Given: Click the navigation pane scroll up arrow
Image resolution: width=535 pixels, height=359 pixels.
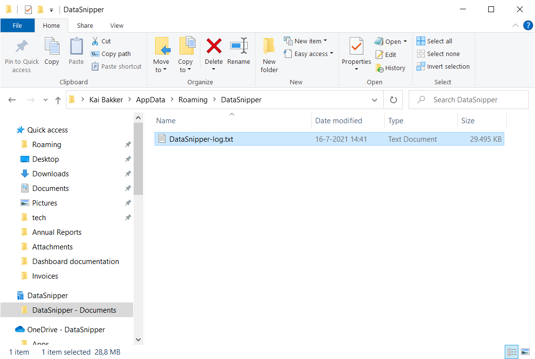Looking at the screenshot, I should coord(138,118).
